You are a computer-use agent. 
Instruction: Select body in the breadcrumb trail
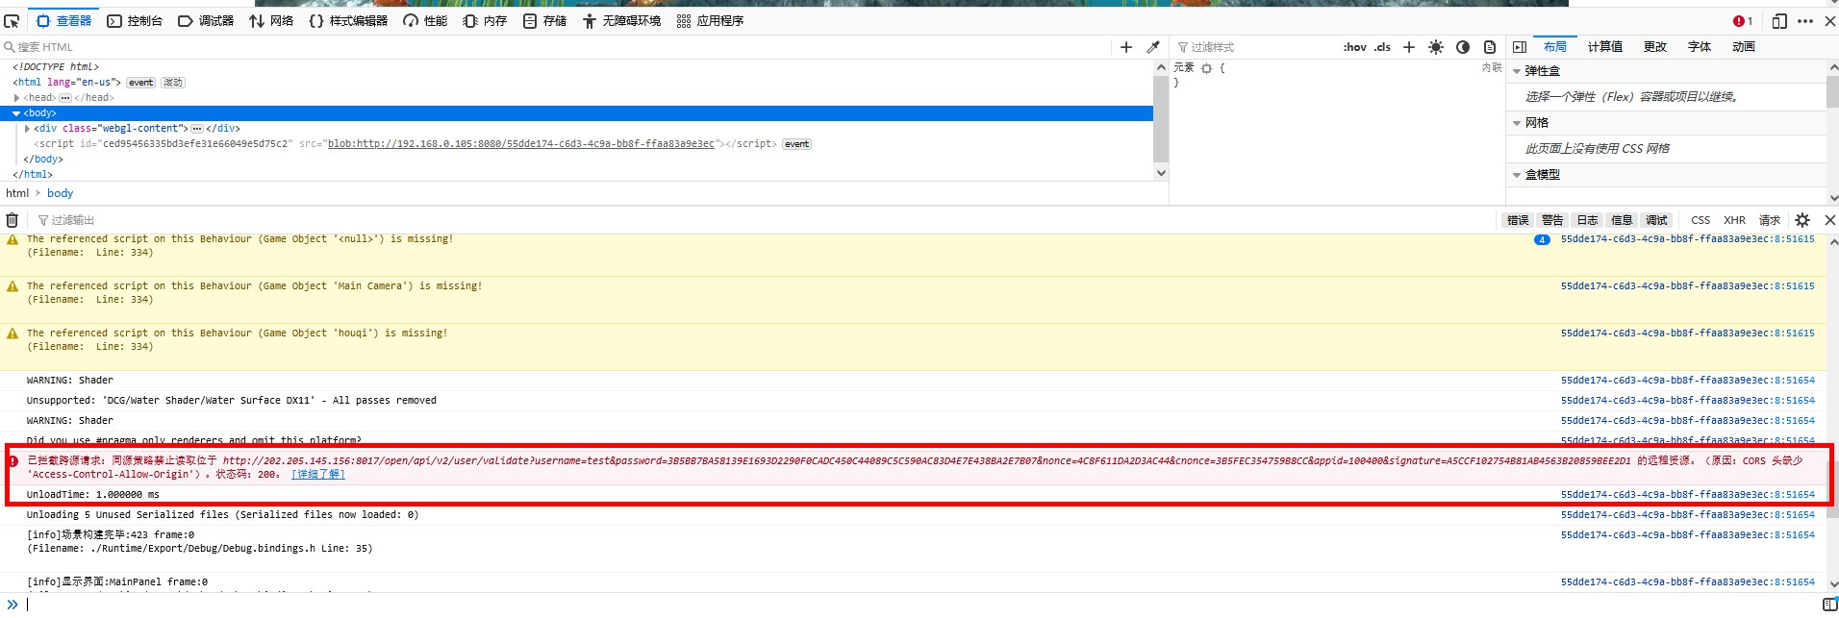tap(60, 193)
